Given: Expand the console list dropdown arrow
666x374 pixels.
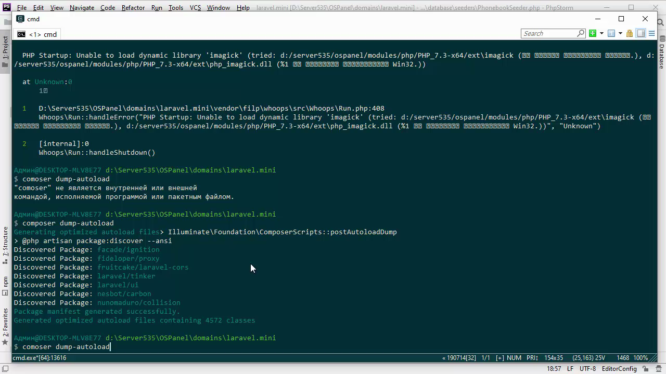Looking at the screenshot, I should point(620,33).
